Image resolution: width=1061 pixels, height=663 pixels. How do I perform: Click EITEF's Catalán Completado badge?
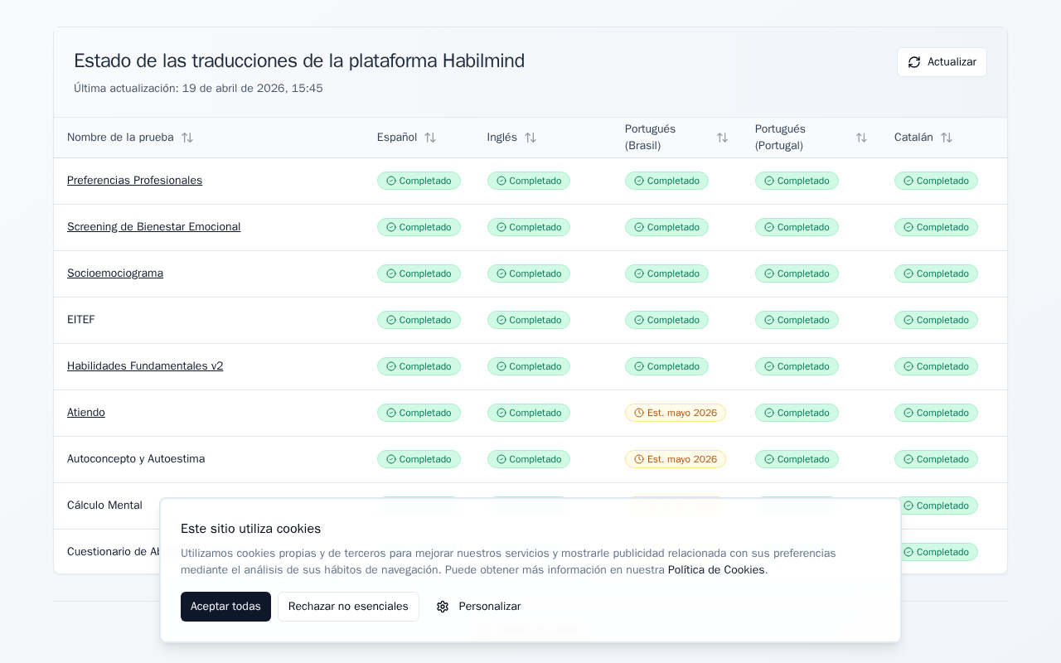[936, 320]
